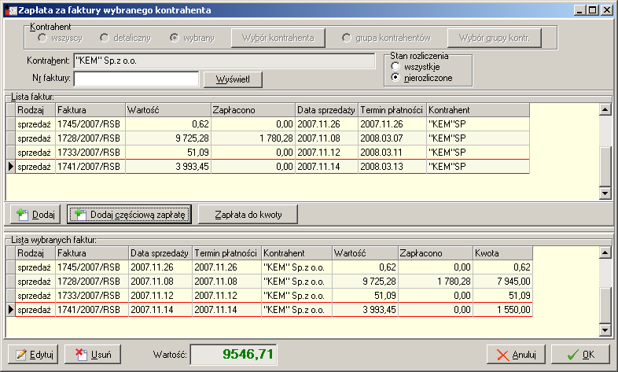Click Kwota cell 51,09
This screenshot has height=372, width=618.
click(503, 296)
